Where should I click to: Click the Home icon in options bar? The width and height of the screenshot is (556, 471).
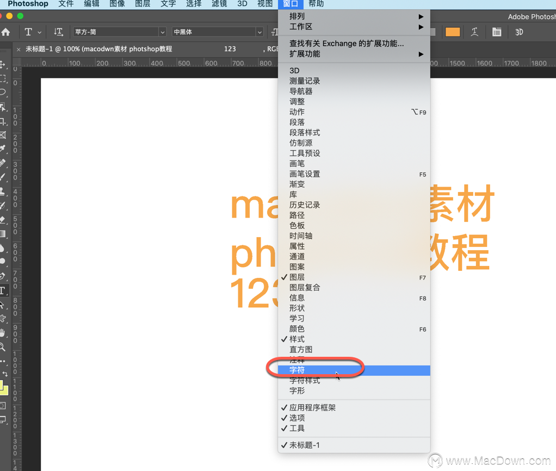5,32
